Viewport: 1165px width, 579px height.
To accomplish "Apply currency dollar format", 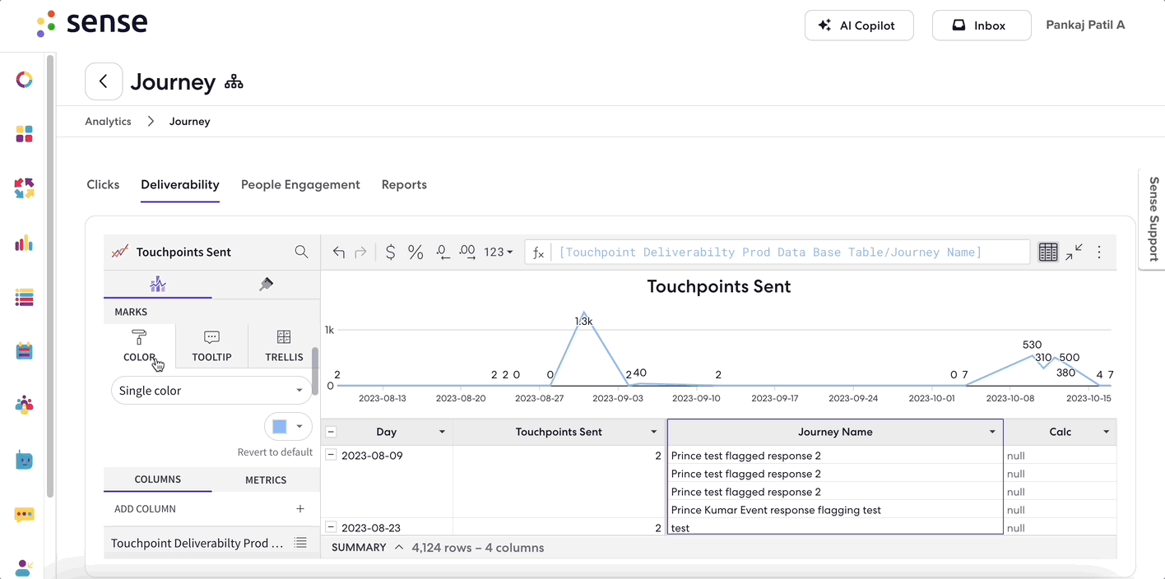I will coord(390,252).
